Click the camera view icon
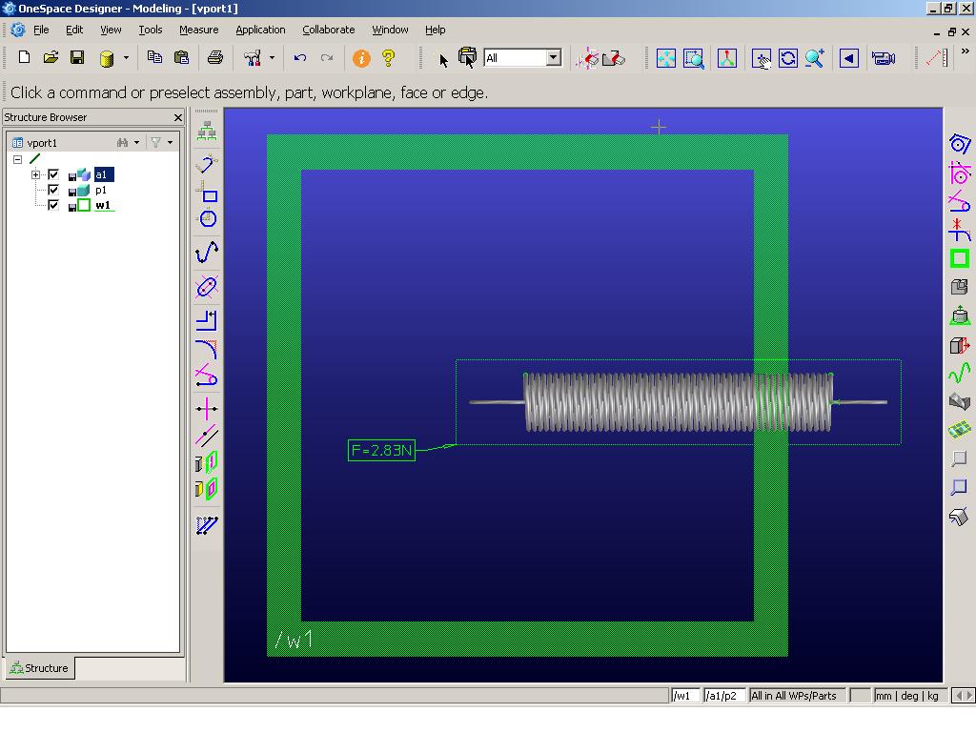 pyautogui.click(x=884, y=58)
